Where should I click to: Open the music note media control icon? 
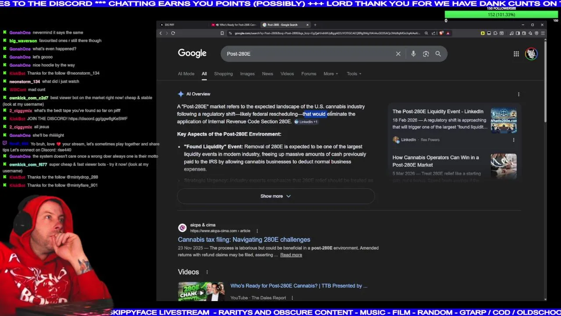(x=511, y=33)
